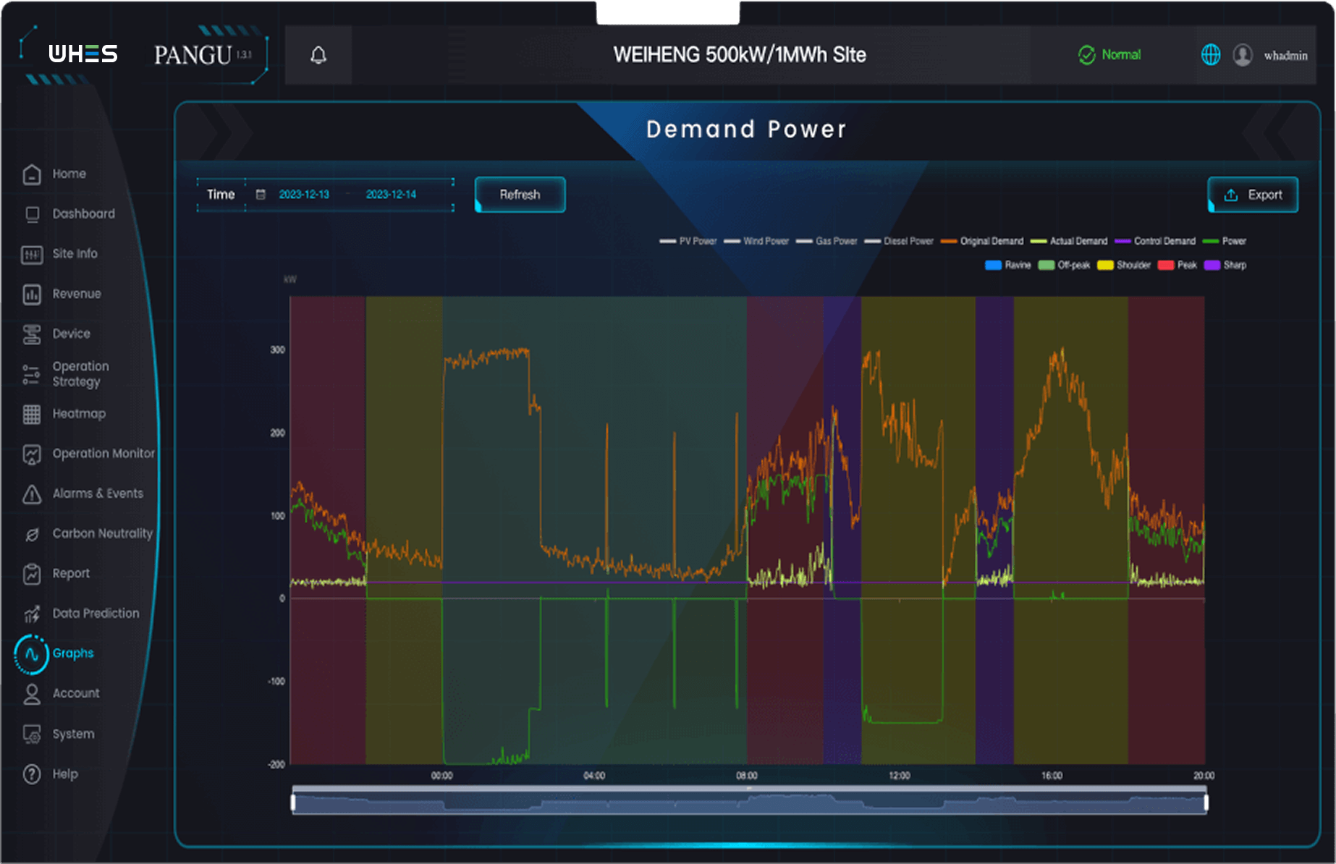Open the notification bell icon
Image resolution: width=1336 pixels, height=864 pixels.
point(318,55)
